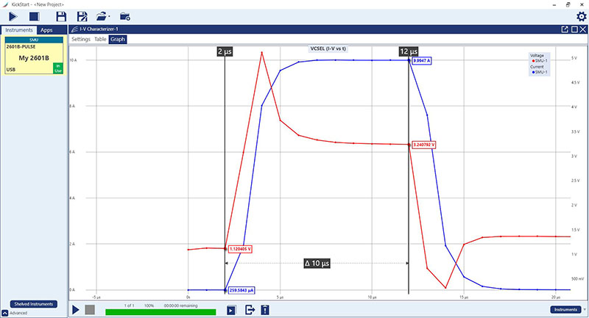This screenshot has width=589, height=318.
Task: Click the top toolbar Run (play) icon
Action: click(x=14, y=15)
